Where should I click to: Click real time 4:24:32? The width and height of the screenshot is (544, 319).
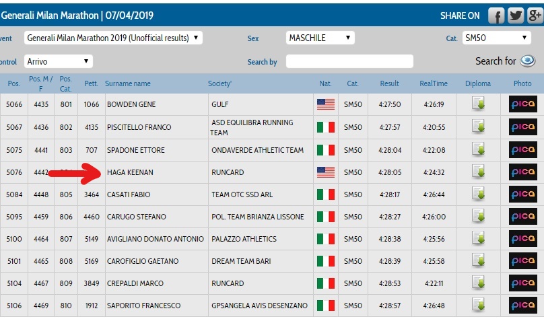434,172
